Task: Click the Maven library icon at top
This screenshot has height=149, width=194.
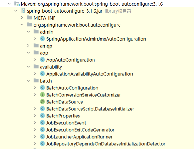Action: [16, 4]
